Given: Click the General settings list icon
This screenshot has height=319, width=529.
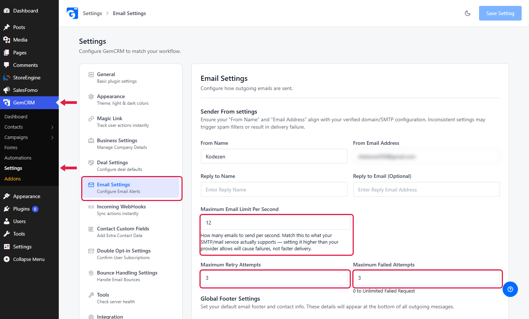Looking at the screenshot, I should point(91,75).
